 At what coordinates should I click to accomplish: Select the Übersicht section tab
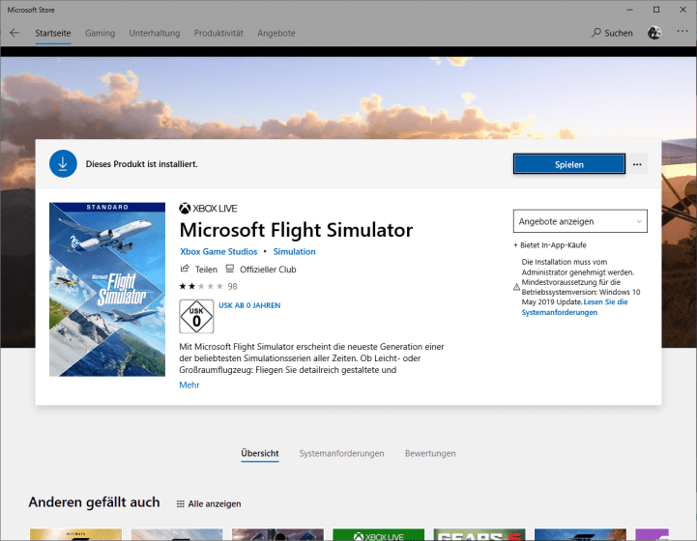[x=260, y=453]
